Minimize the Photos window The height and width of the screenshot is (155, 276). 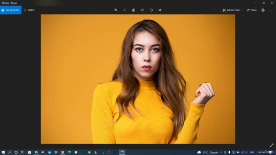(255, 3)
